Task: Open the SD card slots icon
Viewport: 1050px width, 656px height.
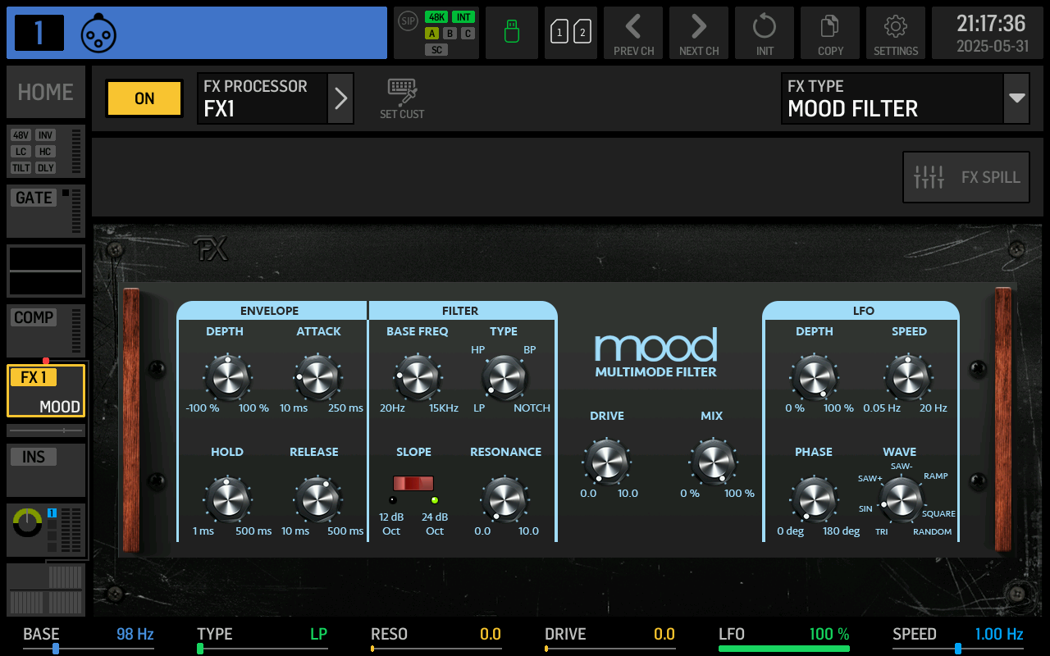Action: click(571, 33)
